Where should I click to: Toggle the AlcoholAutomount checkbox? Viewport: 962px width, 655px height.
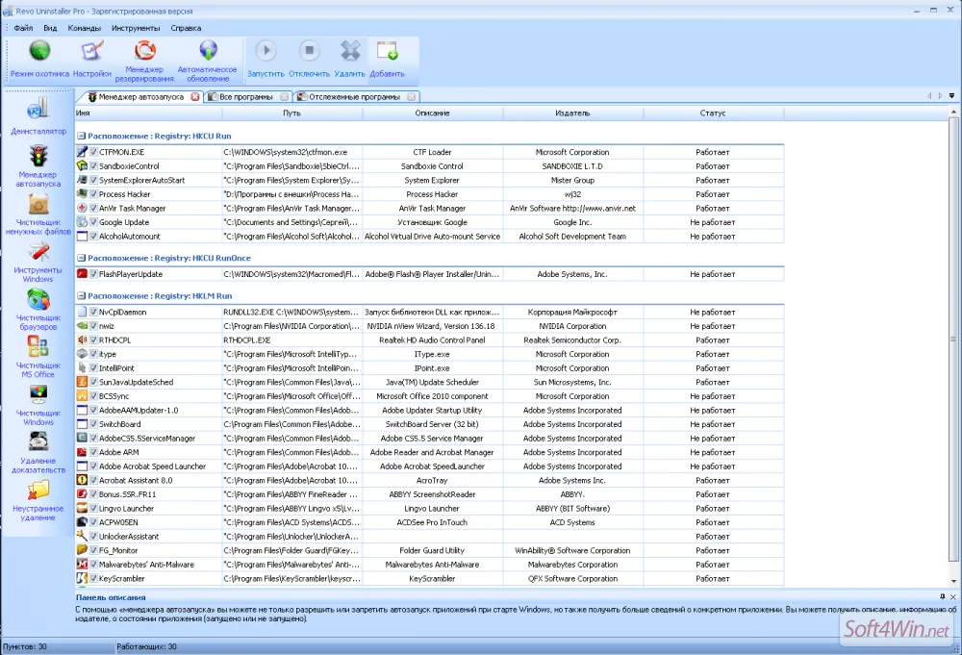coord(93,236)
